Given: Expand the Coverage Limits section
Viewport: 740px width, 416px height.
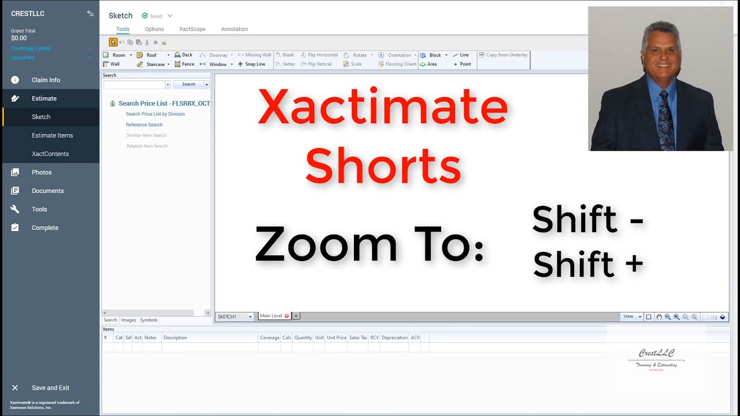Looking at the screenshot, I should 90,49.
